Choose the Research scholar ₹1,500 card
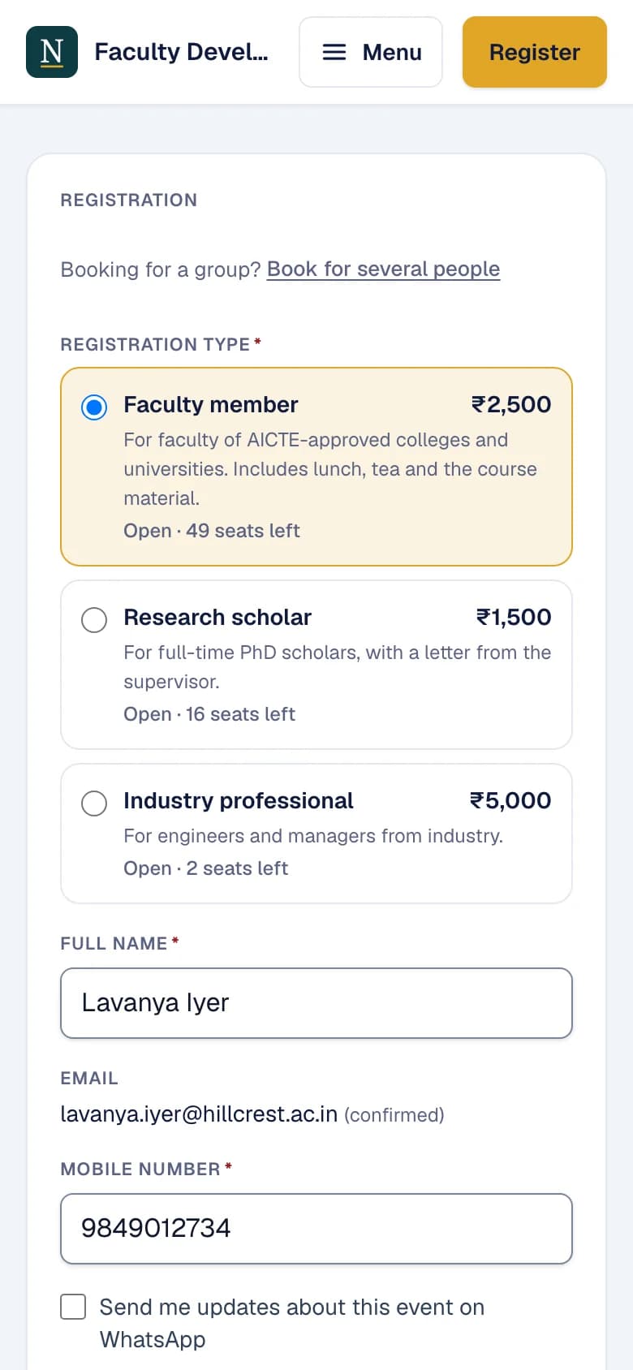Viewport: 633px width, 1370px height. (316, 665)
